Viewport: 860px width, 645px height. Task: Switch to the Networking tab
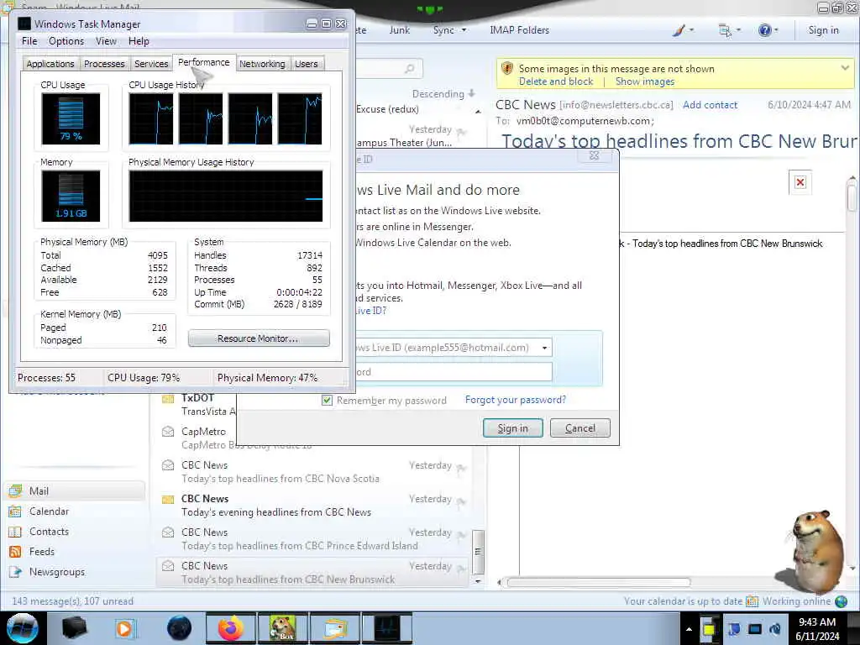pyautogui.click(x=262, y=64)
